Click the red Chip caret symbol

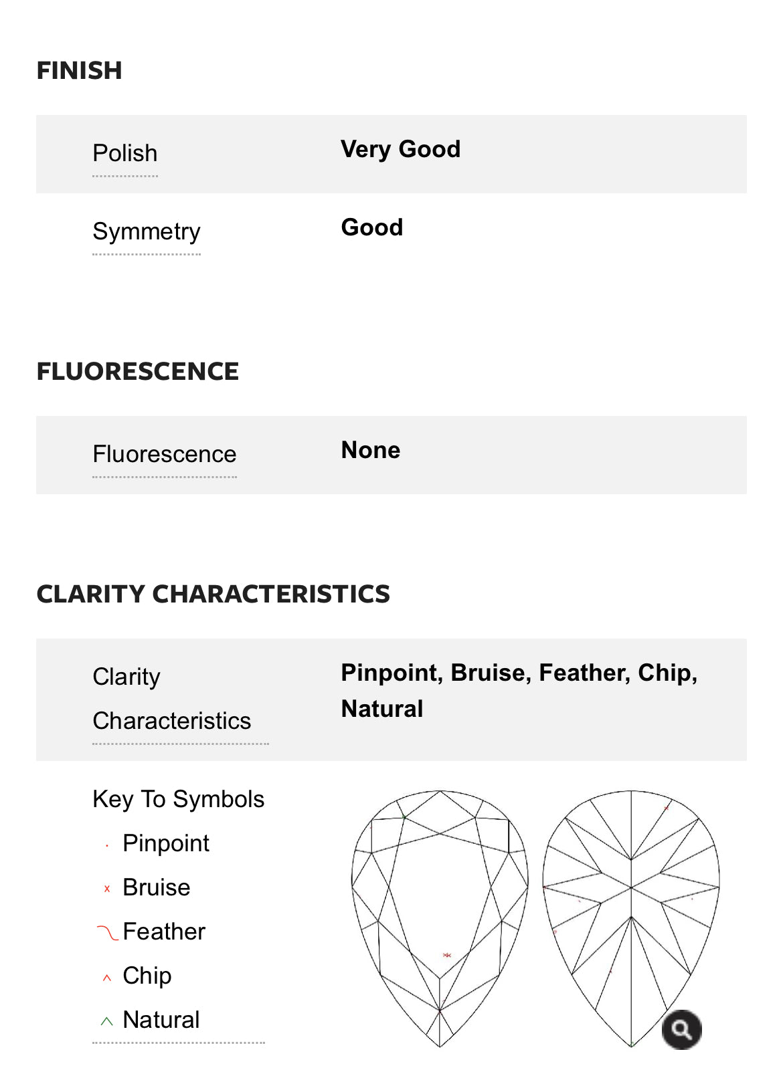107,978
